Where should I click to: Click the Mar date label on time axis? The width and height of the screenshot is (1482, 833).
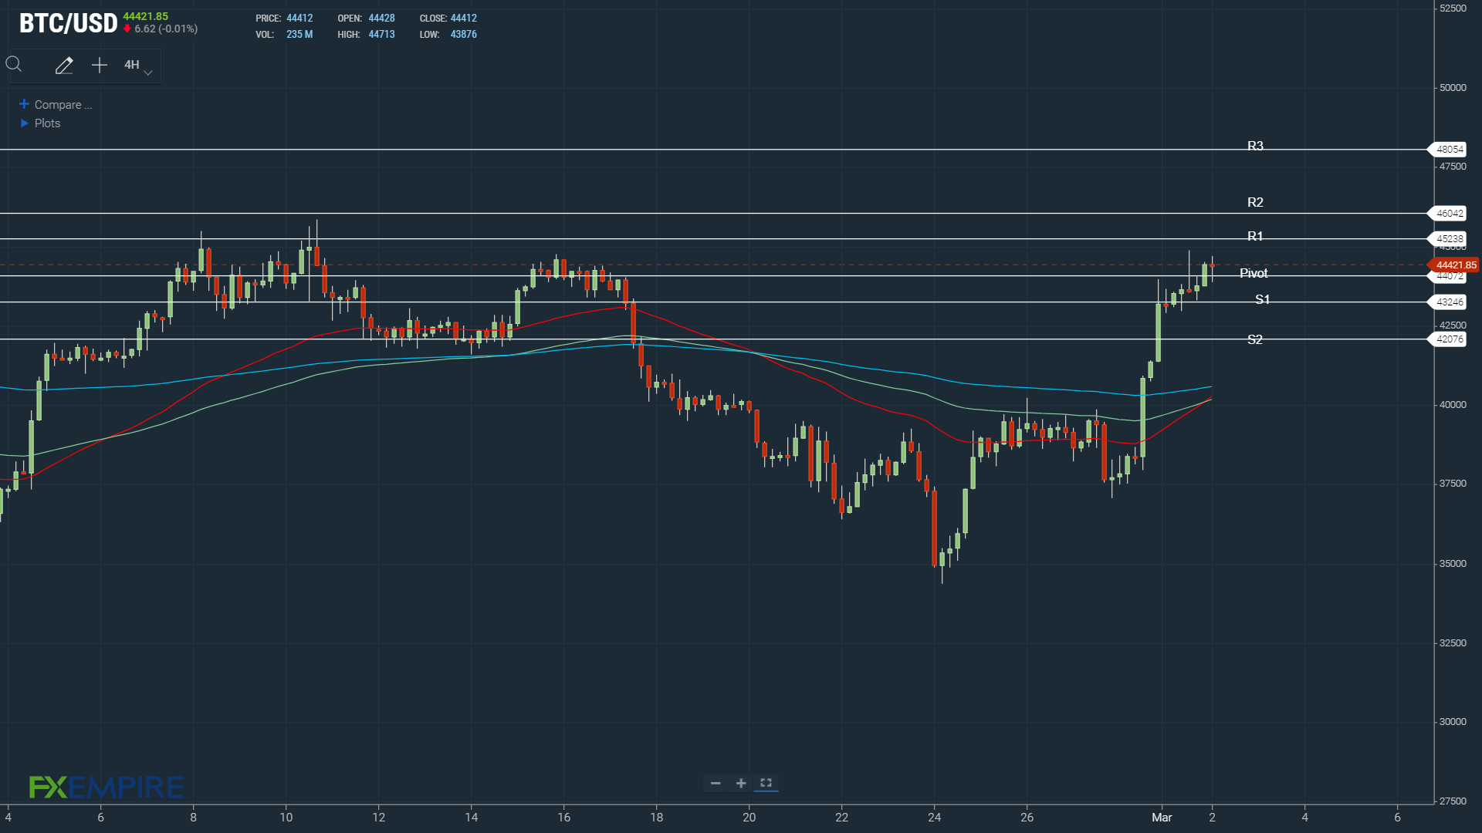pyautogui.click(x=1162, y=818)
